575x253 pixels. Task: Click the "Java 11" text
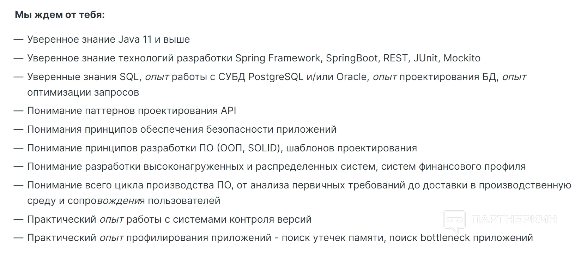[x=135, y=39]
